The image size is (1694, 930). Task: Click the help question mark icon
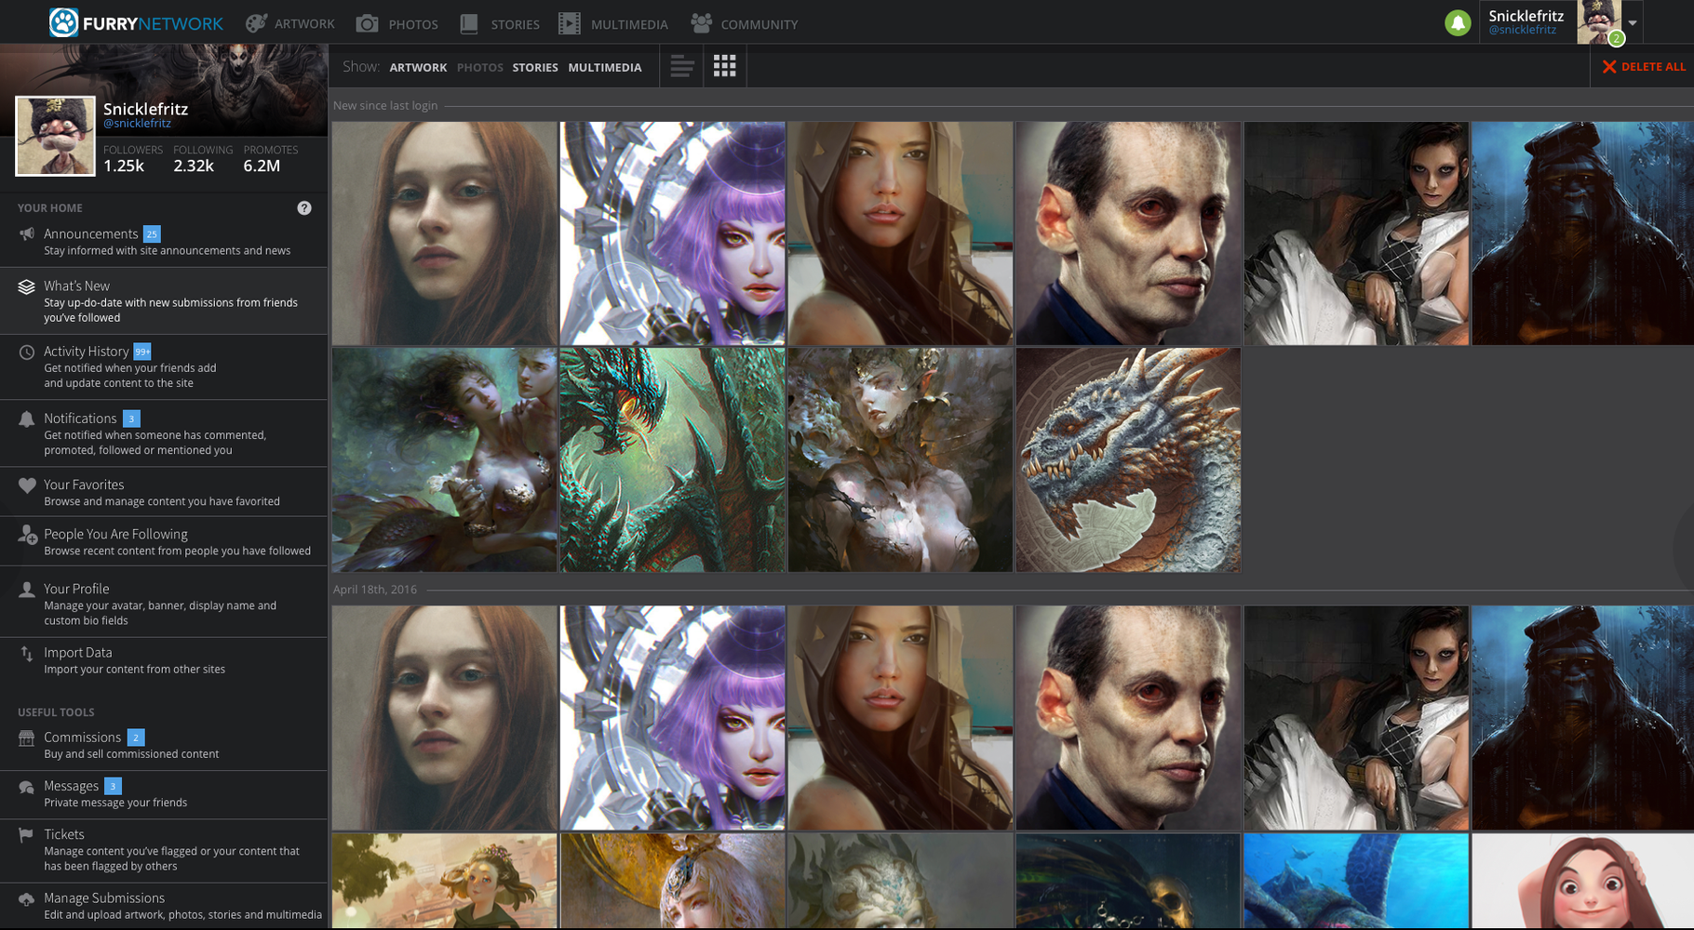[304, 208]
